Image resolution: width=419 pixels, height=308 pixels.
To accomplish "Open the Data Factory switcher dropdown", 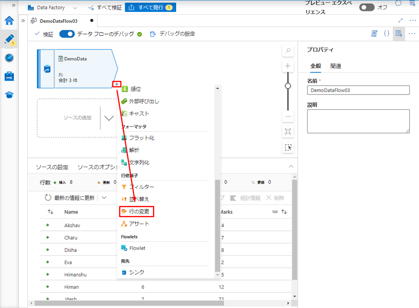I will coord(75,8).
